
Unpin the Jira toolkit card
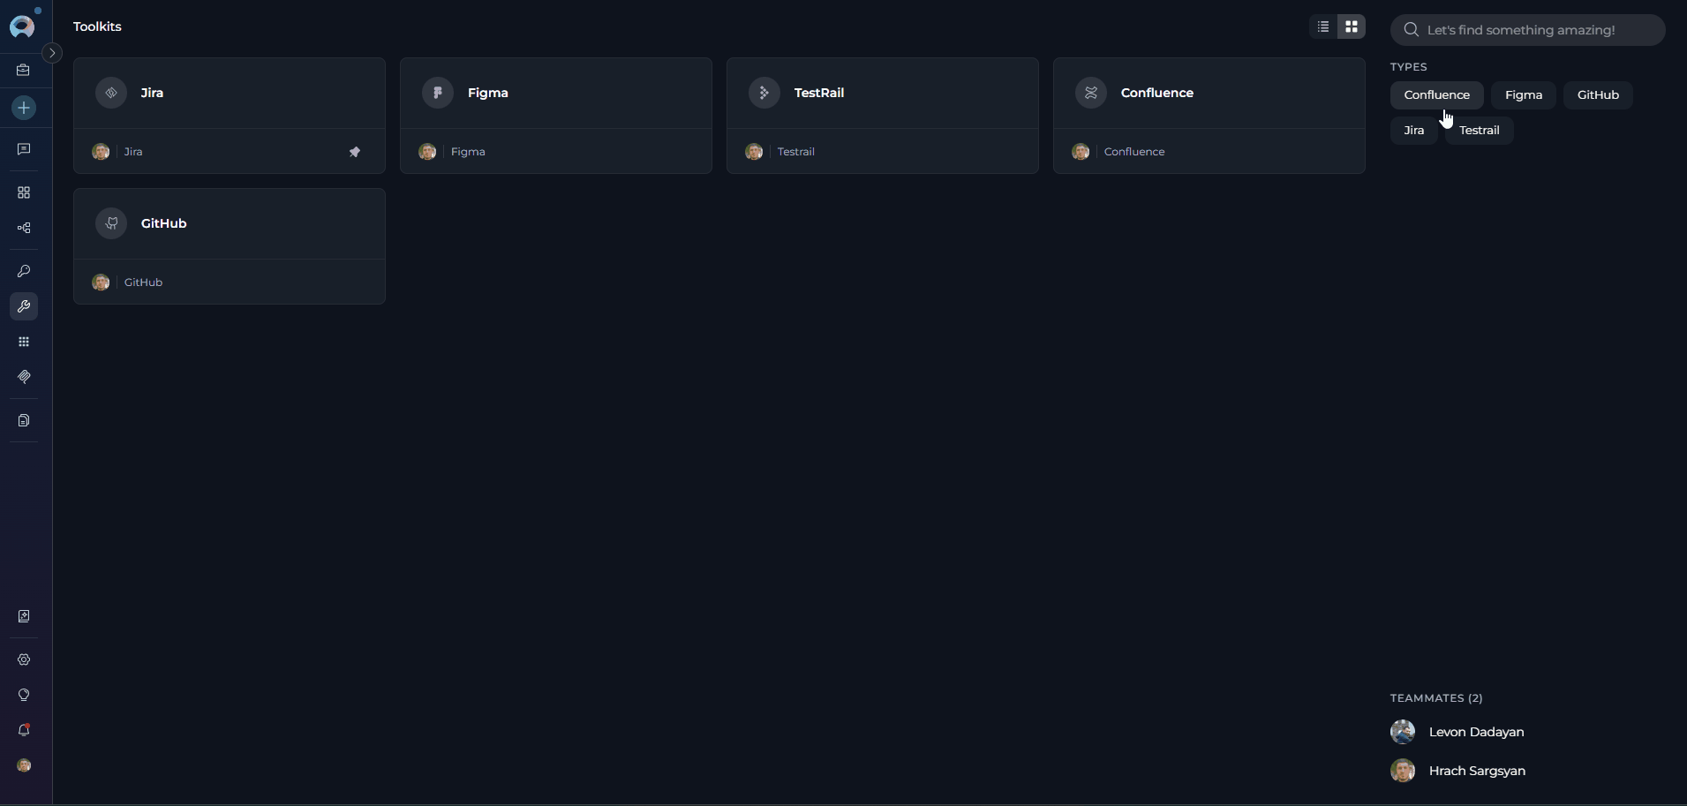[355, 151]
